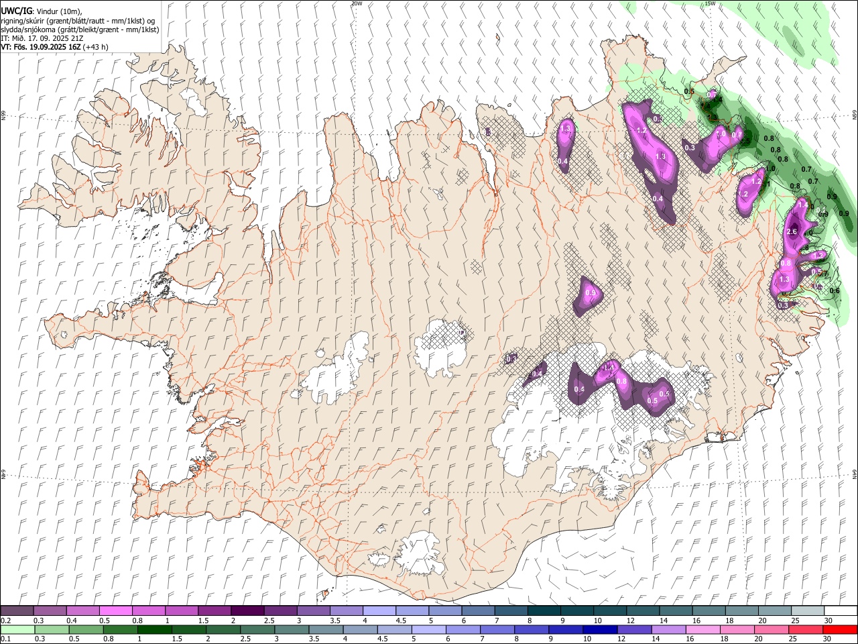Select the lavender snow swatch labeled 4
858x644 pixels.
coord(379,611)
